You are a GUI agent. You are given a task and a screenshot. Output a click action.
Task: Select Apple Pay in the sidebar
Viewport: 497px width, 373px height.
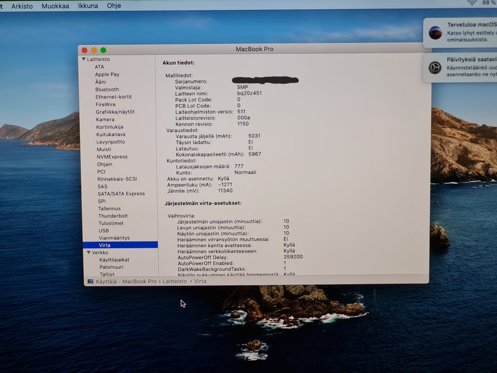tap(107, 74)
